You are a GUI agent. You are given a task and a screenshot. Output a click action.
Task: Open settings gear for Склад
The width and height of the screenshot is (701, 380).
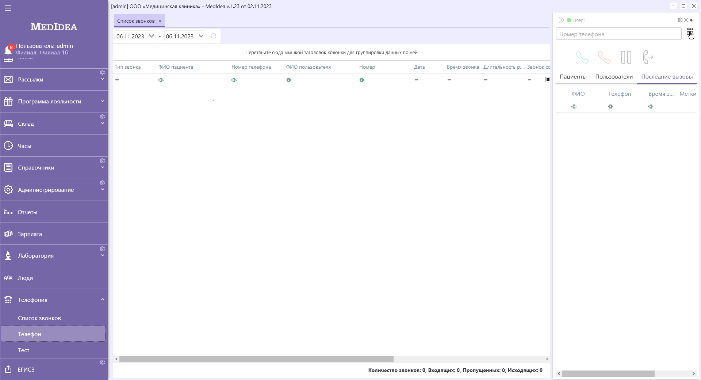click(x=102, y=117)
